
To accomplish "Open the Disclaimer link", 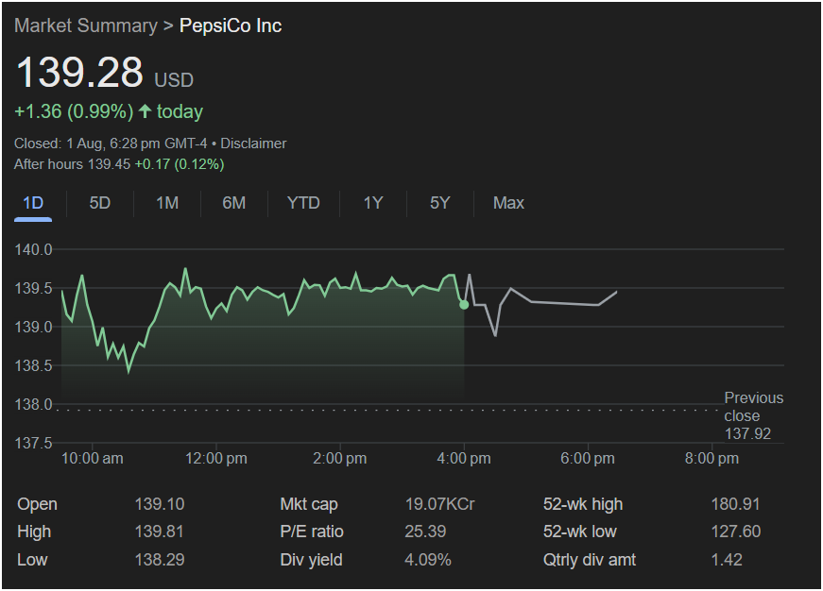I will click(x=253, y=144).
